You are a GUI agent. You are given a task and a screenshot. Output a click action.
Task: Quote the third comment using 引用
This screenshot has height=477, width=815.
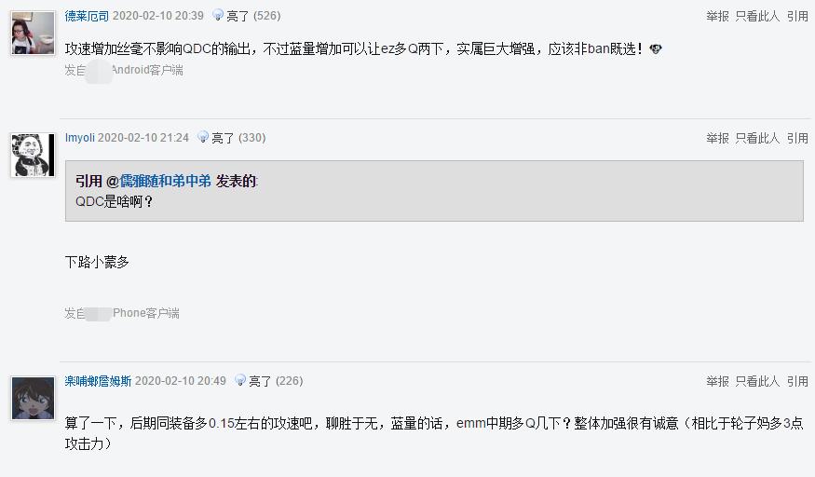(x=797, y=381)
